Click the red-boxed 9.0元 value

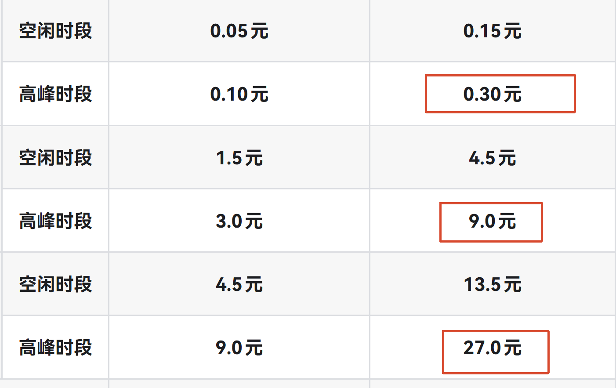492,221
